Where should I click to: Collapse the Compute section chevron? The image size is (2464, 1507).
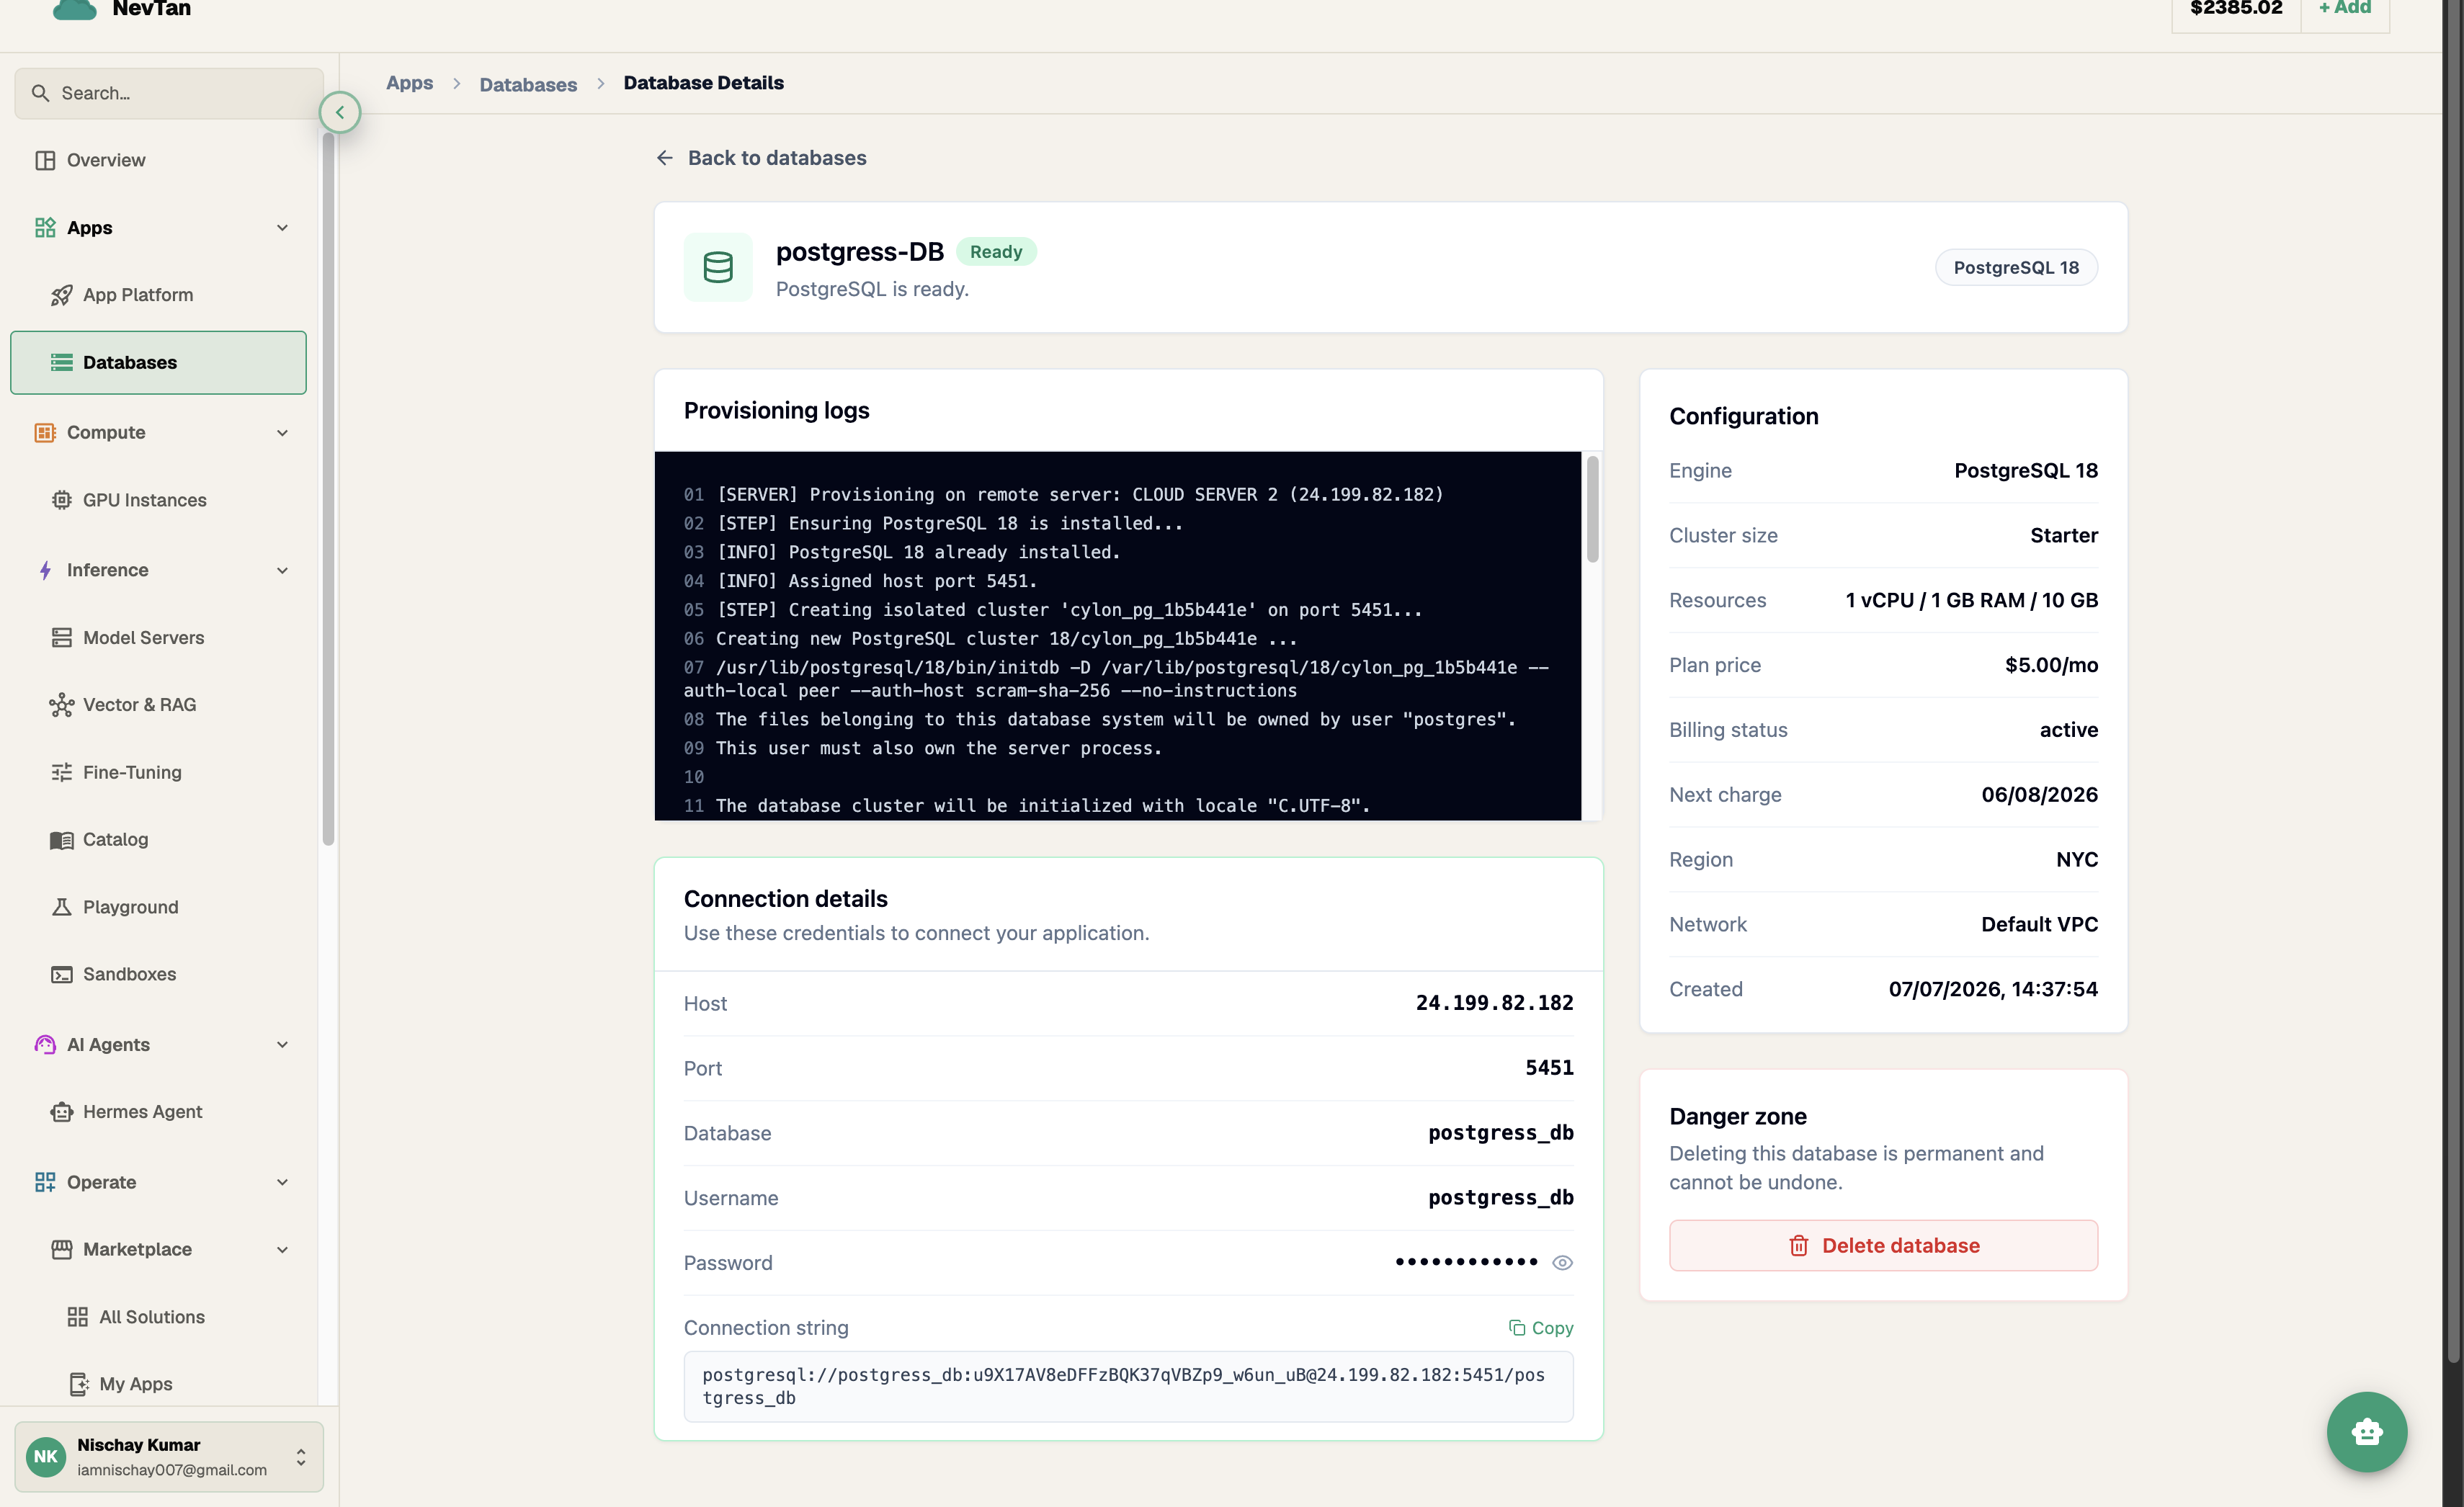click(282, 433)
